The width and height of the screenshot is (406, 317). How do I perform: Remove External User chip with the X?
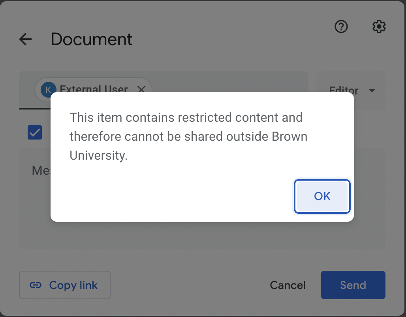pyautogui.click(x=141, y=89)
